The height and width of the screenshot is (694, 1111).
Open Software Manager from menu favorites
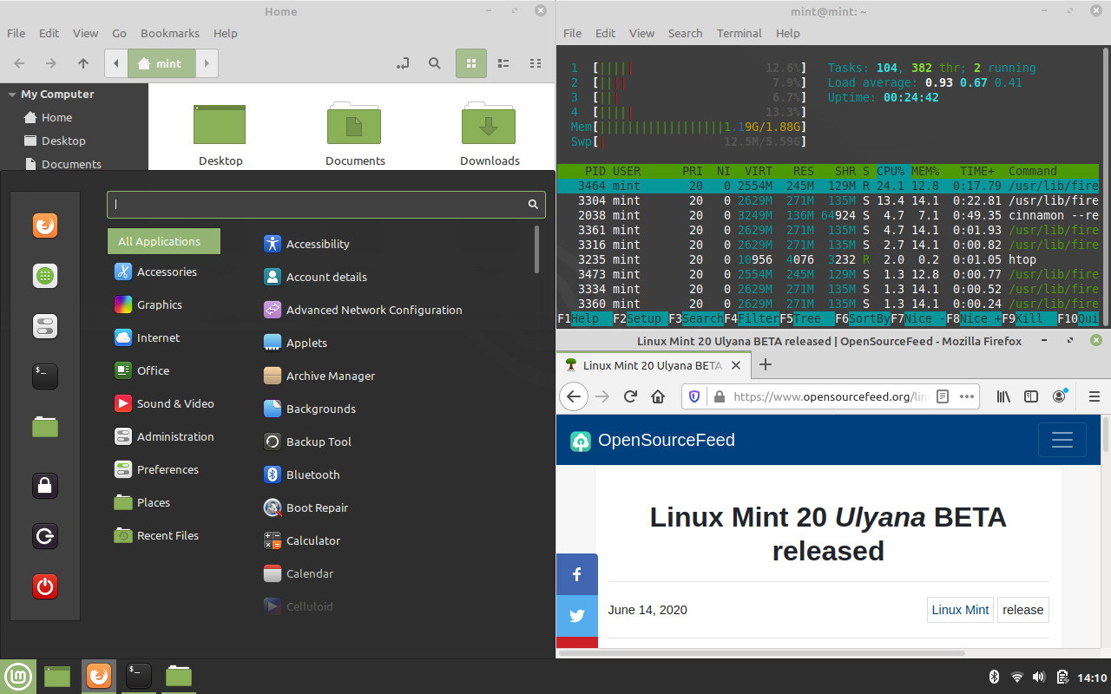click(x=45, y=276)
